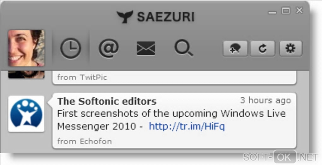Refresh the tweet feed
This screenshot has width=322, height=165.
coord(263,49)
